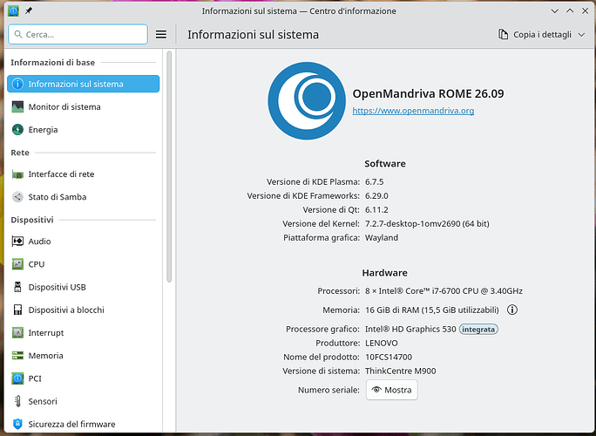Select the Interrupt sidebar entry

84,332
